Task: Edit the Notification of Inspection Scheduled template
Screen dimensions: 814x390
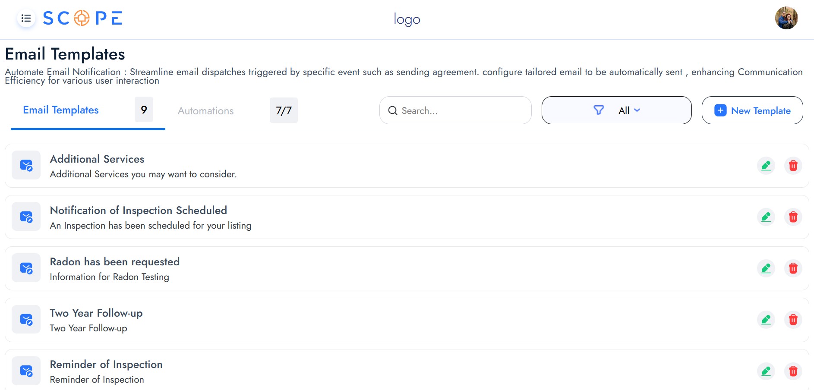Action: (766, 217)
